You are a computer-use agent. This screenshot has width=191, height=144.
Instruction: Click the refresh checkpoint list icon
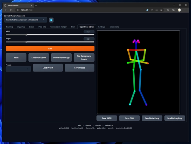pos(51,20)
